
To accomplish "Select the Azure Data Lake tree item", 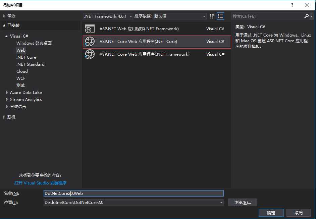I will [x=26, y=92].
